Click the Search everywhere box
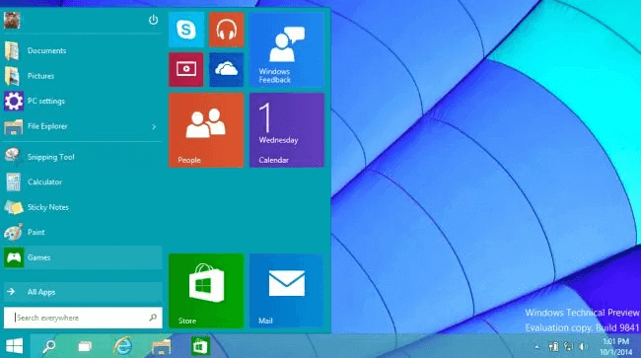Screen dimensions: 641x358 click(83, 318)
